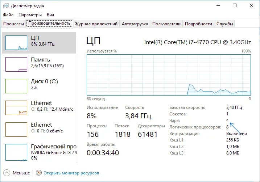The image size is (260, 182).
Task: Open the Автозагрузка tab
Action: pos(135,24)
